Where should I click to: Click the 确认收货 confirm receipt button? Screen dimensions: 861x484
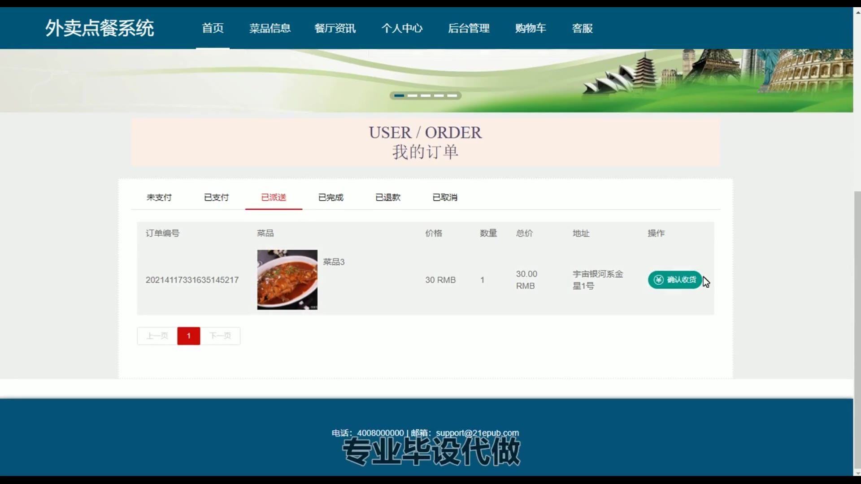tap(674, 280)
